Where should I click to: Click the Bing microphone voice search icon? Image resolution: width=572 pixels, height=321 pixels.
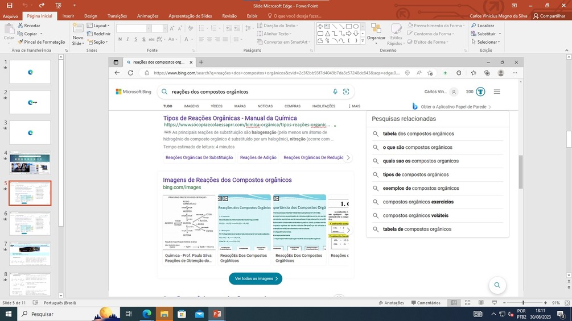(335, 91)
